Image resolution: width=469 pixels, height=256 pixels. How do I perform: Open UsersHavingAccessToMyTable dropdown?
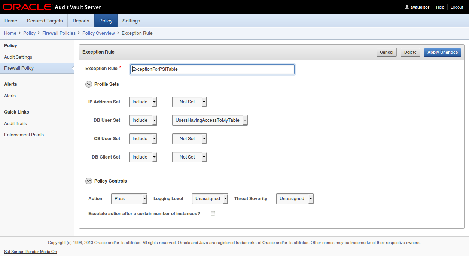coord(210,120)
